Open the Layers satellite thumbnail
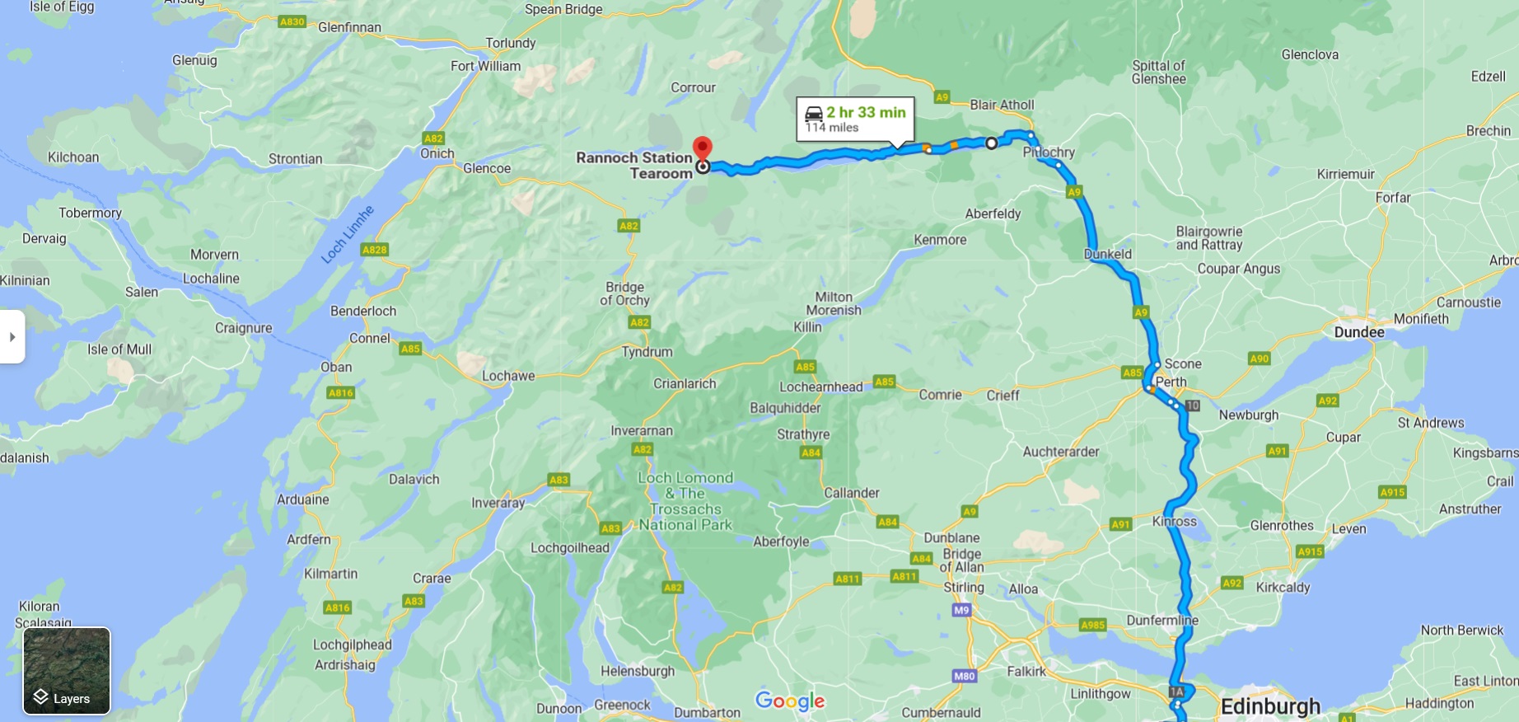1519x722 pixels. pyautogui.click(x=67, y=671)
